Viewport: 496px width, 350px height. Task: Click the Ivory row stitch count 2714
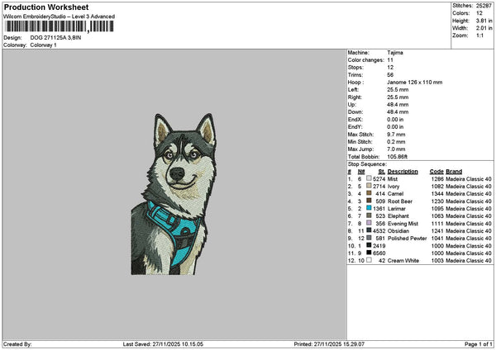(379, 187)
